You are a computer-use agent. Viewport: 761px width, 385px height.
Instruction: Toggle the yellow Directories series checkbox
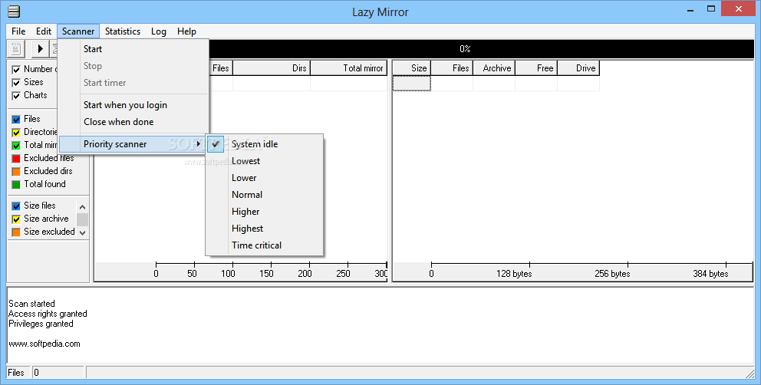point(16,133)
